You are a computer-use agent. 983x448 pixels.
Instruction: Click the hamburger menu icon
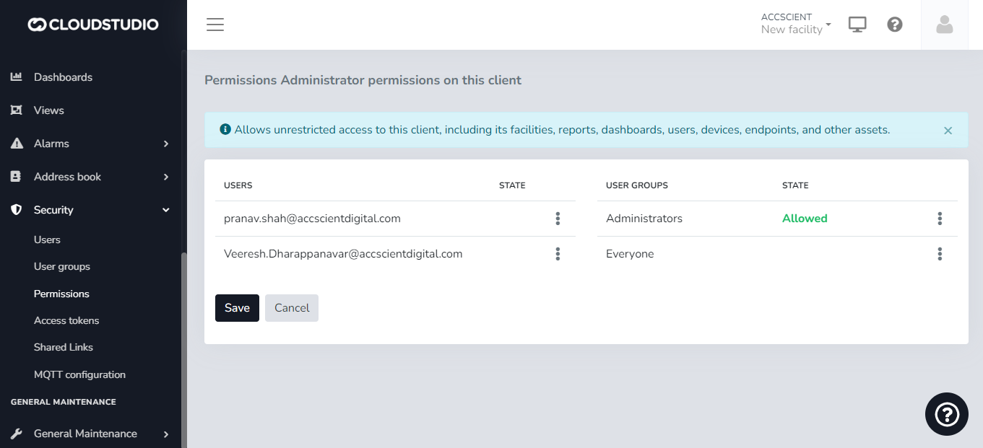[x=215, y=25]
